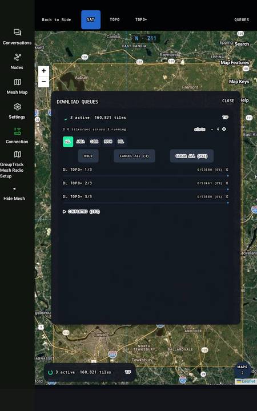Select the CORR queue filter
Viewport: 257px width, 411px height.
point(94,142)
